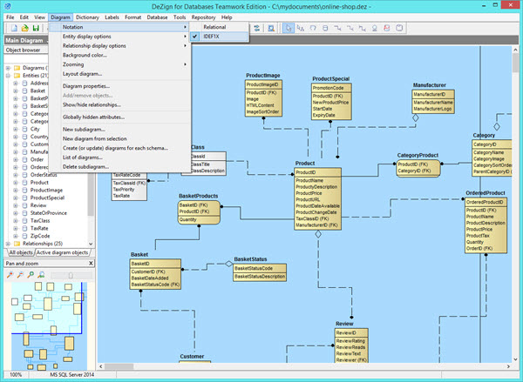Select the BasketStatus entity box

click(x=260, y=272)
